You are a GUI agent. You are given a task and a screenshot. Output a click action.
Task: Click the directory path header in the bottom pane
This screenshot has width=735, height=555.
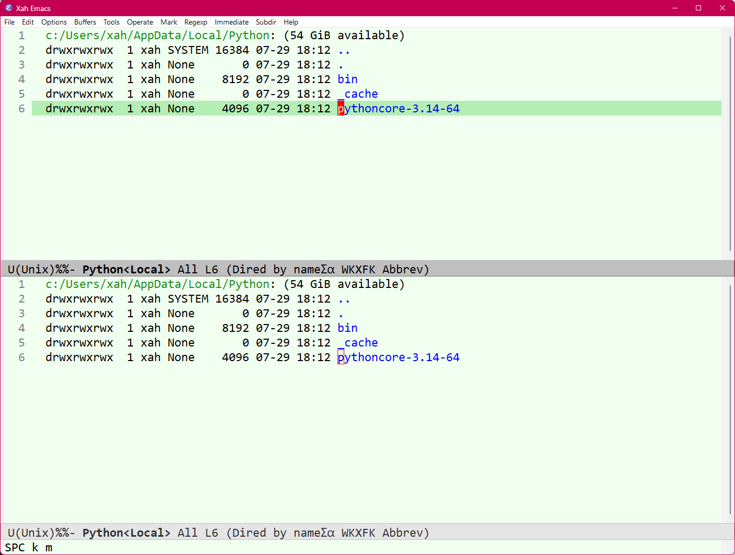point(158,284)
